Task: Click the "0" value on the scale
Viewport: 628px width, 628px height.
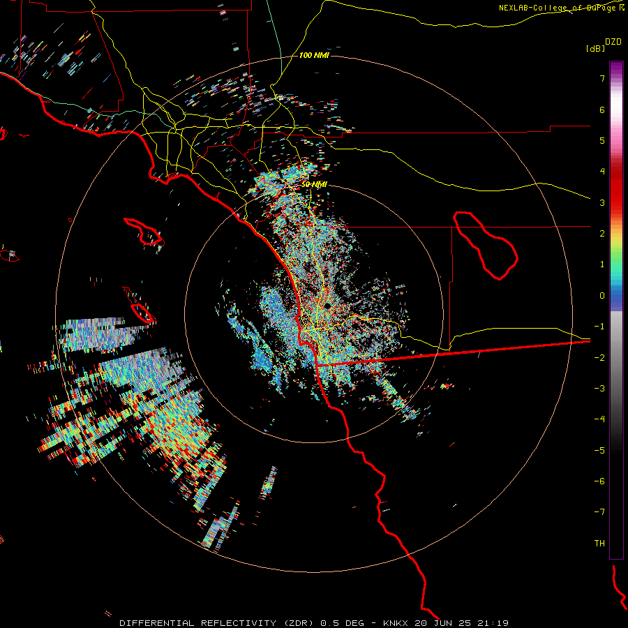Action: point(602,296)
